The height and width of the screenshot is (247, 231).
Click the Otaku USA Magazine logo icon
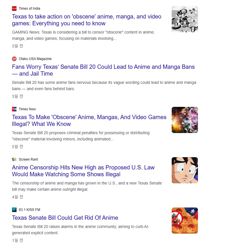click(x=14, y=59)
